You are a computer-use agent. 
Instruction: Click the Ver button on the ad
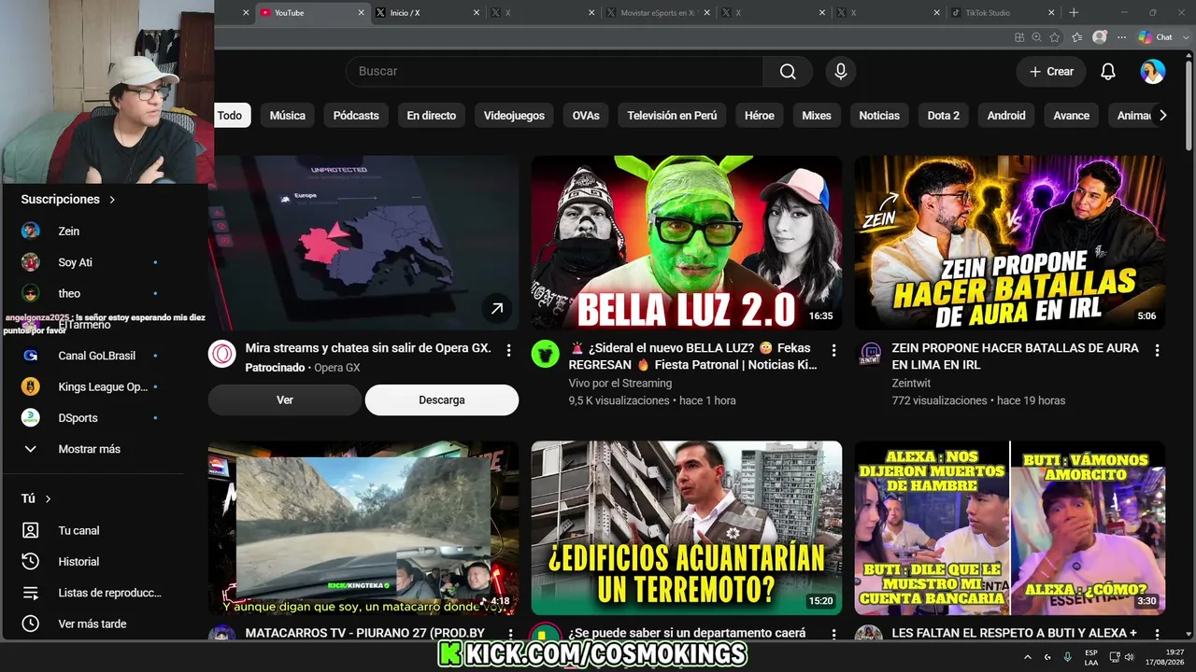[285, 400]
